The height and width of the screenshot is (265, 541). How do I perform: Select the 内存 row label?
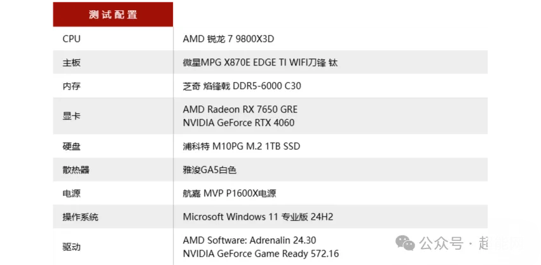[71, 86]
